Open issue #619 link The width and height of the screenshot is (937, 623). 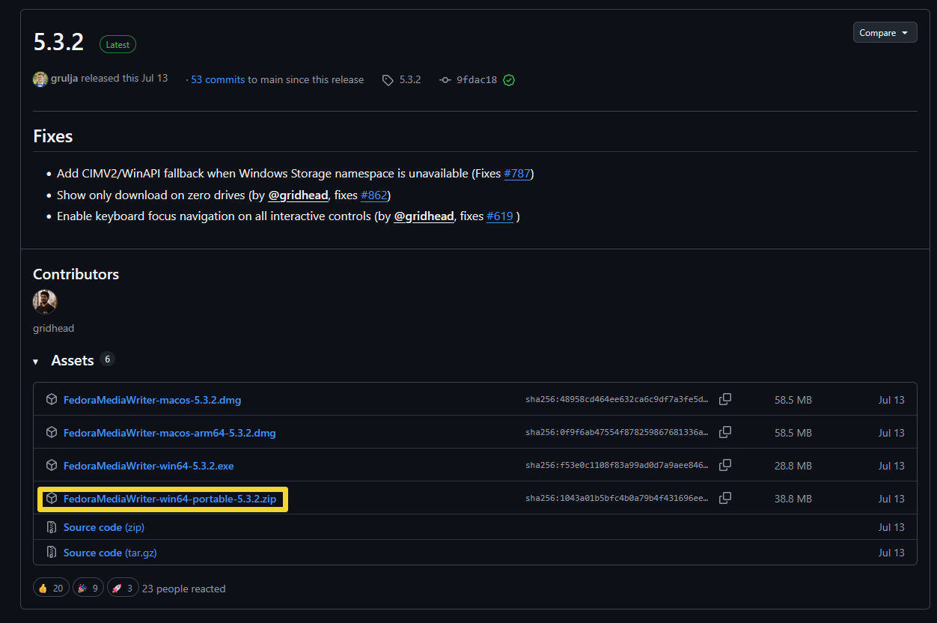(500, 216)
